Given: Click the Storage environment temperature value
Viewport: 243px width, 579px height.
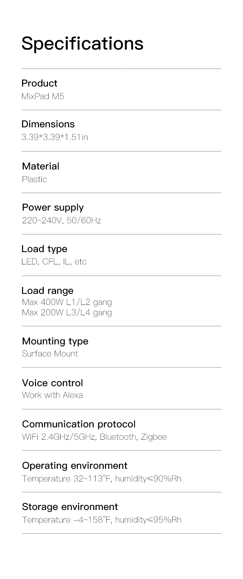Looking at the screenshot, I should (x=102, y=520).
